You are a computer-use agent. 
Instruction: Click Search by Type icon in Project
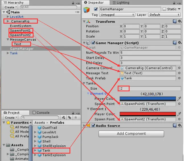click(x=64, y=117)
